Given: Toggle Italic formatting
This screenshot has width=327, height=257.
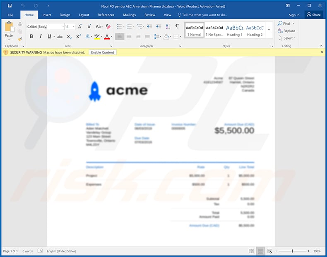Looking at the screenshot, I should coord(41,37).
